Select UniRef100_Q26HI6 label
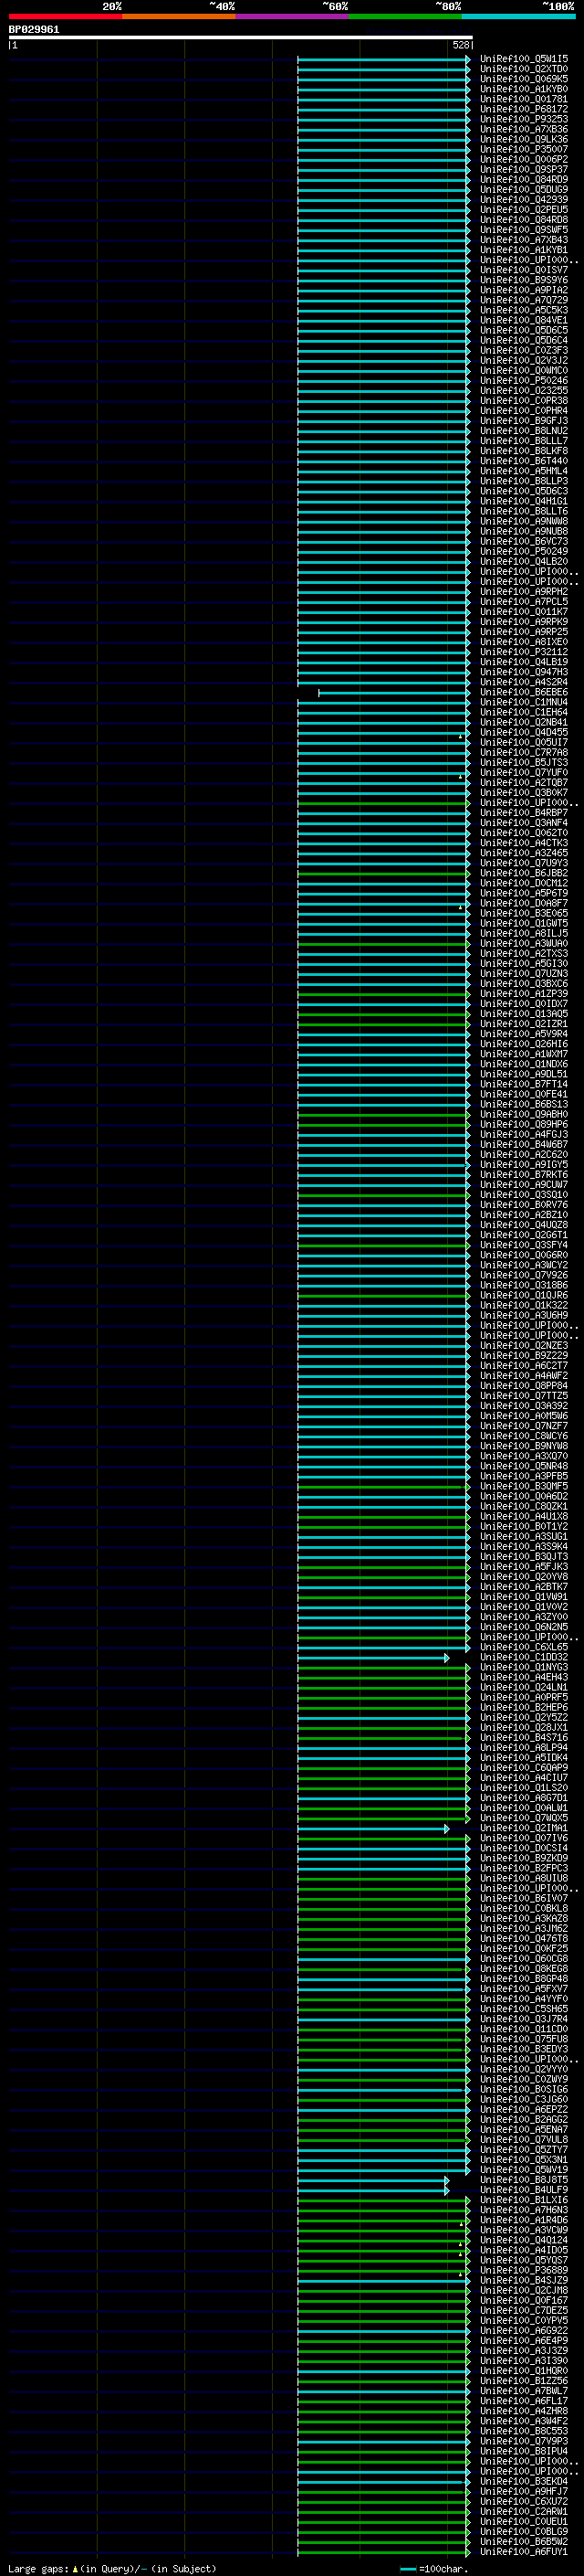Viewport: 584px width, 2576px height. pos(524,1044)
